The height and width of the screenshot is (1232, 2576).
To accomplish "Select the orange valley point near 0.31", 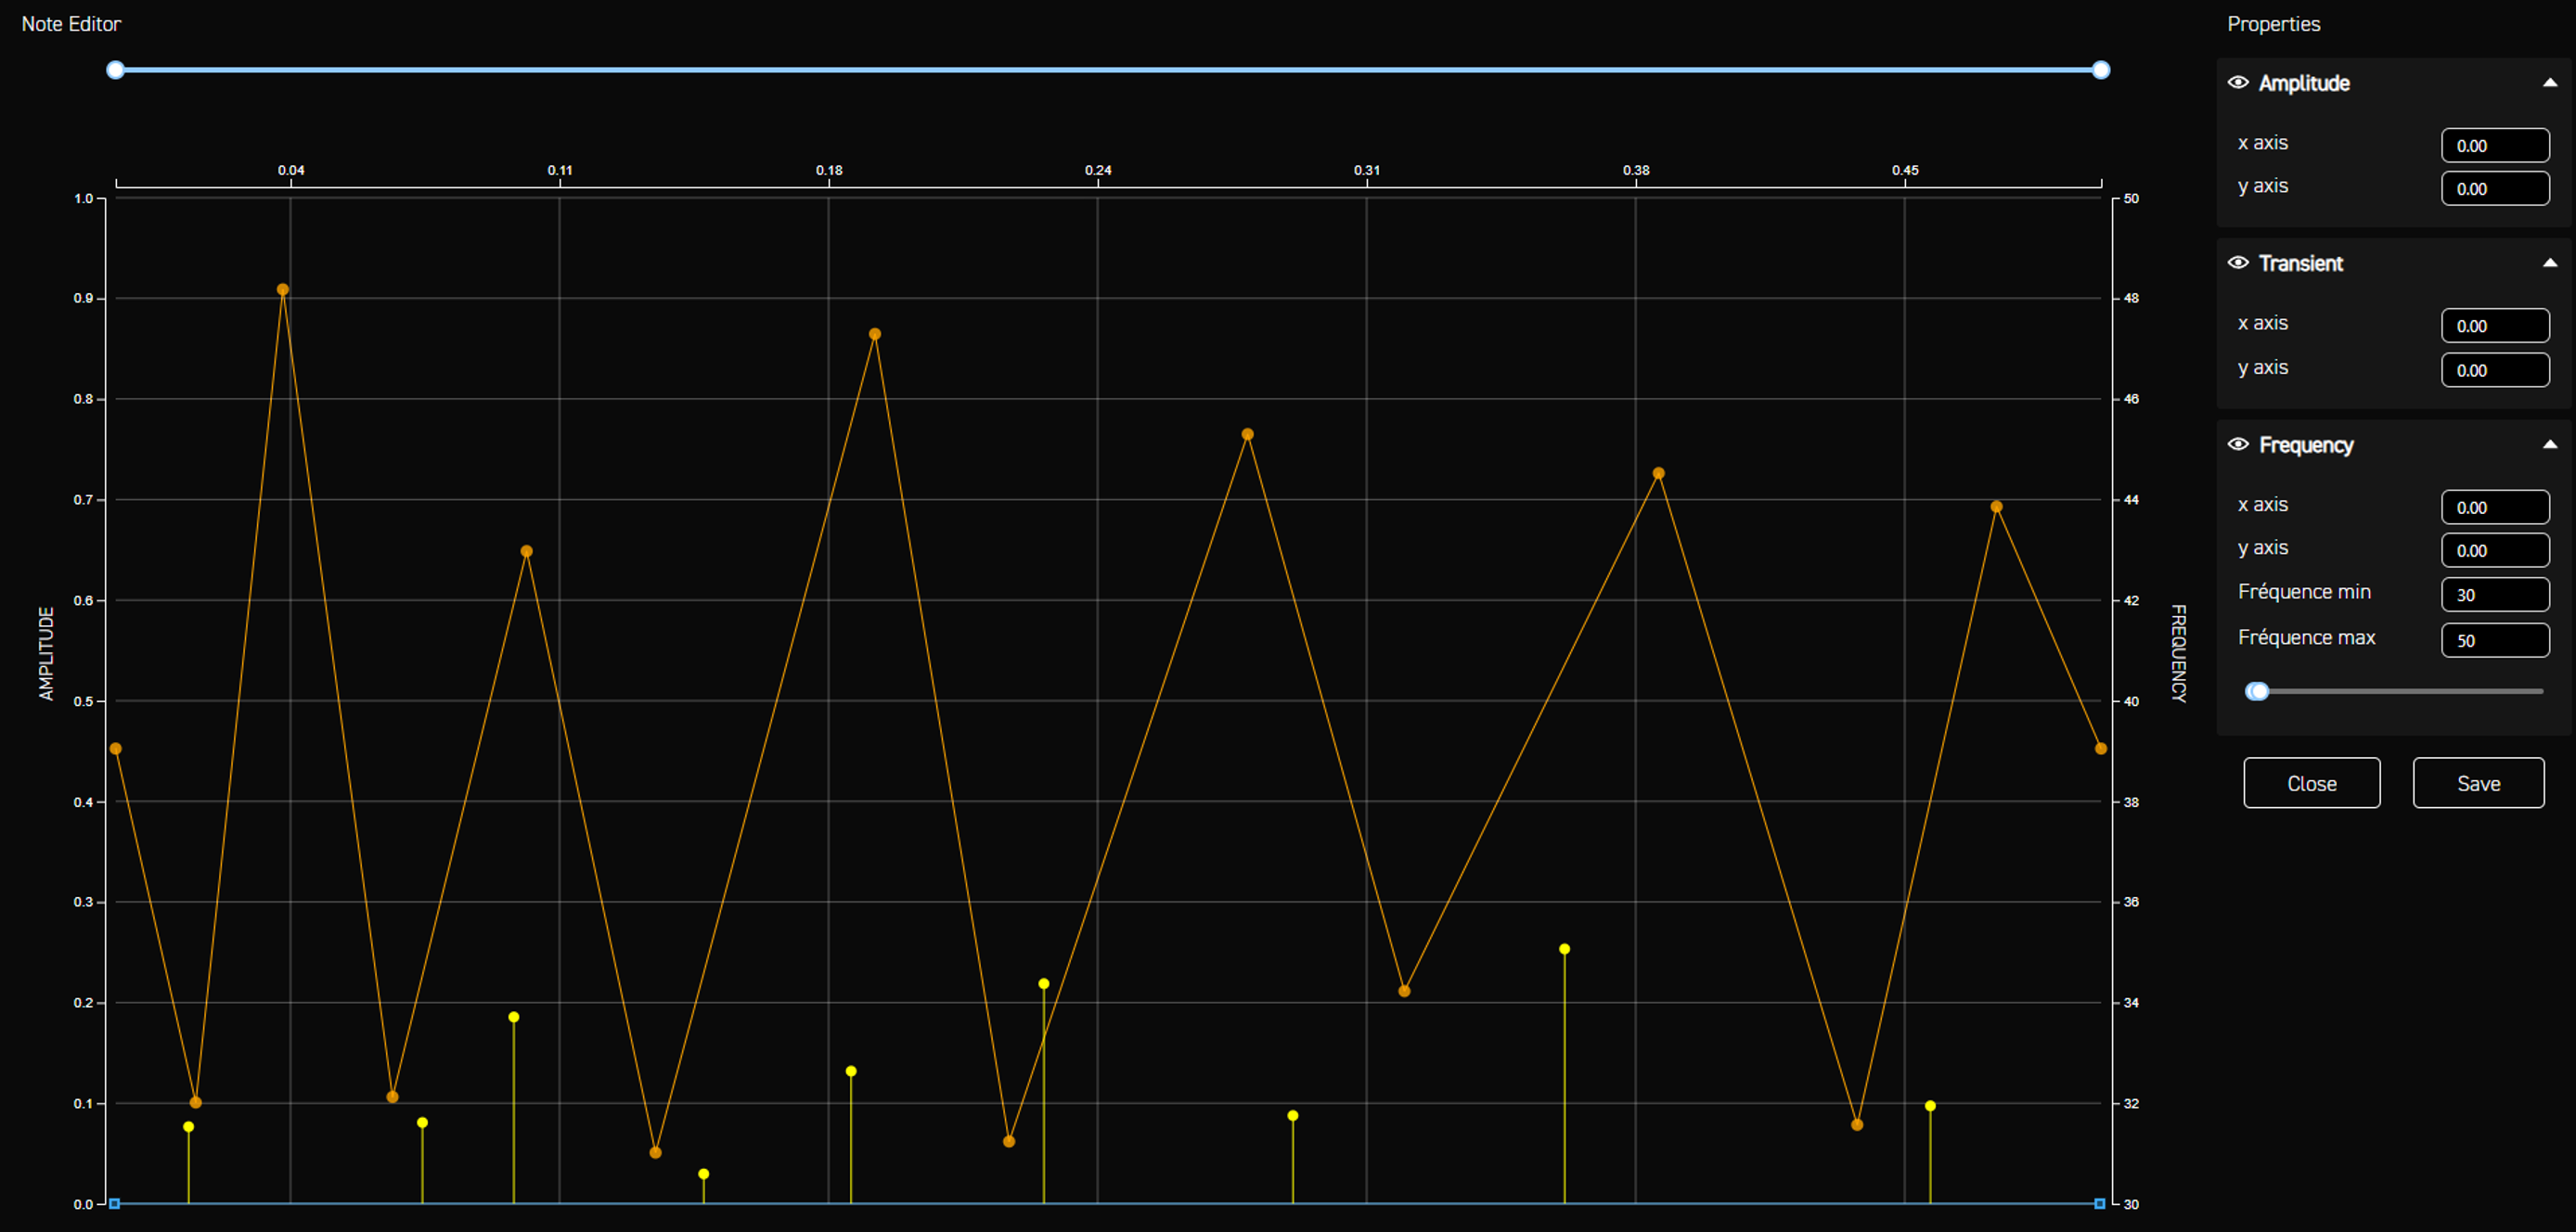I will click(x=1404, y=991).
